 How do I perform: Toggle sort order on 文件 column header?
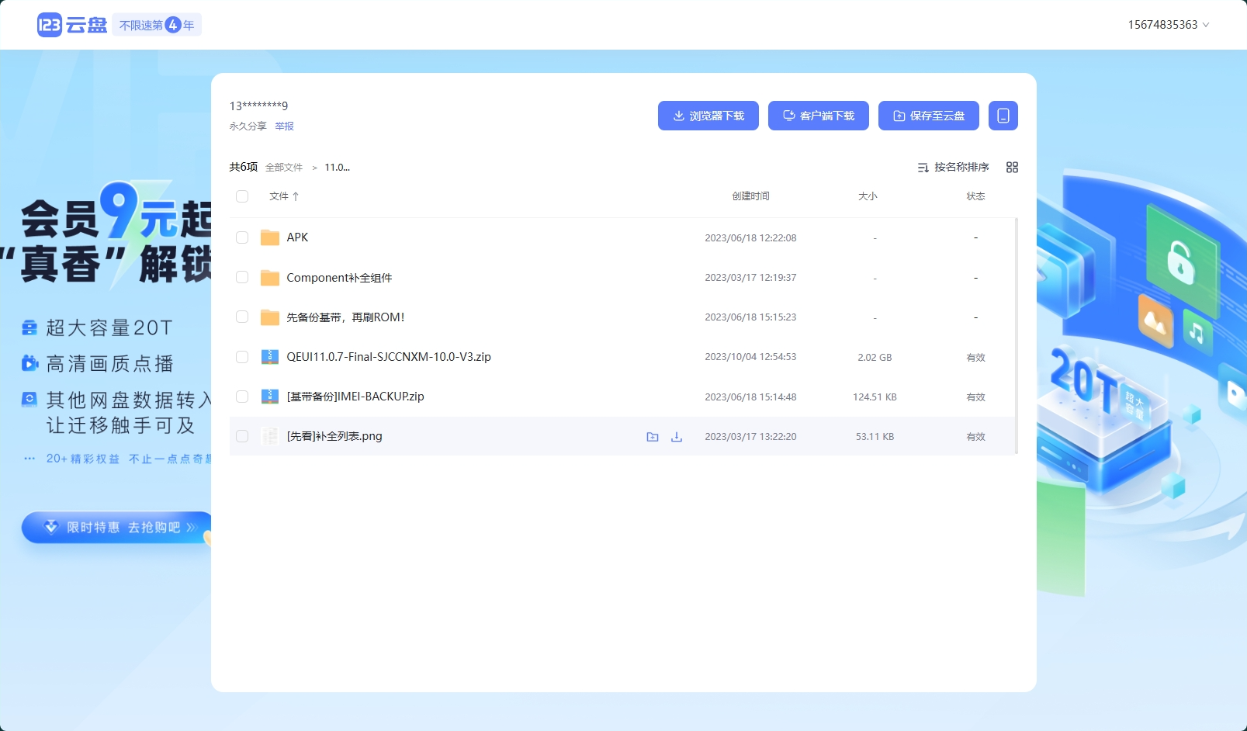coord(284,196)
